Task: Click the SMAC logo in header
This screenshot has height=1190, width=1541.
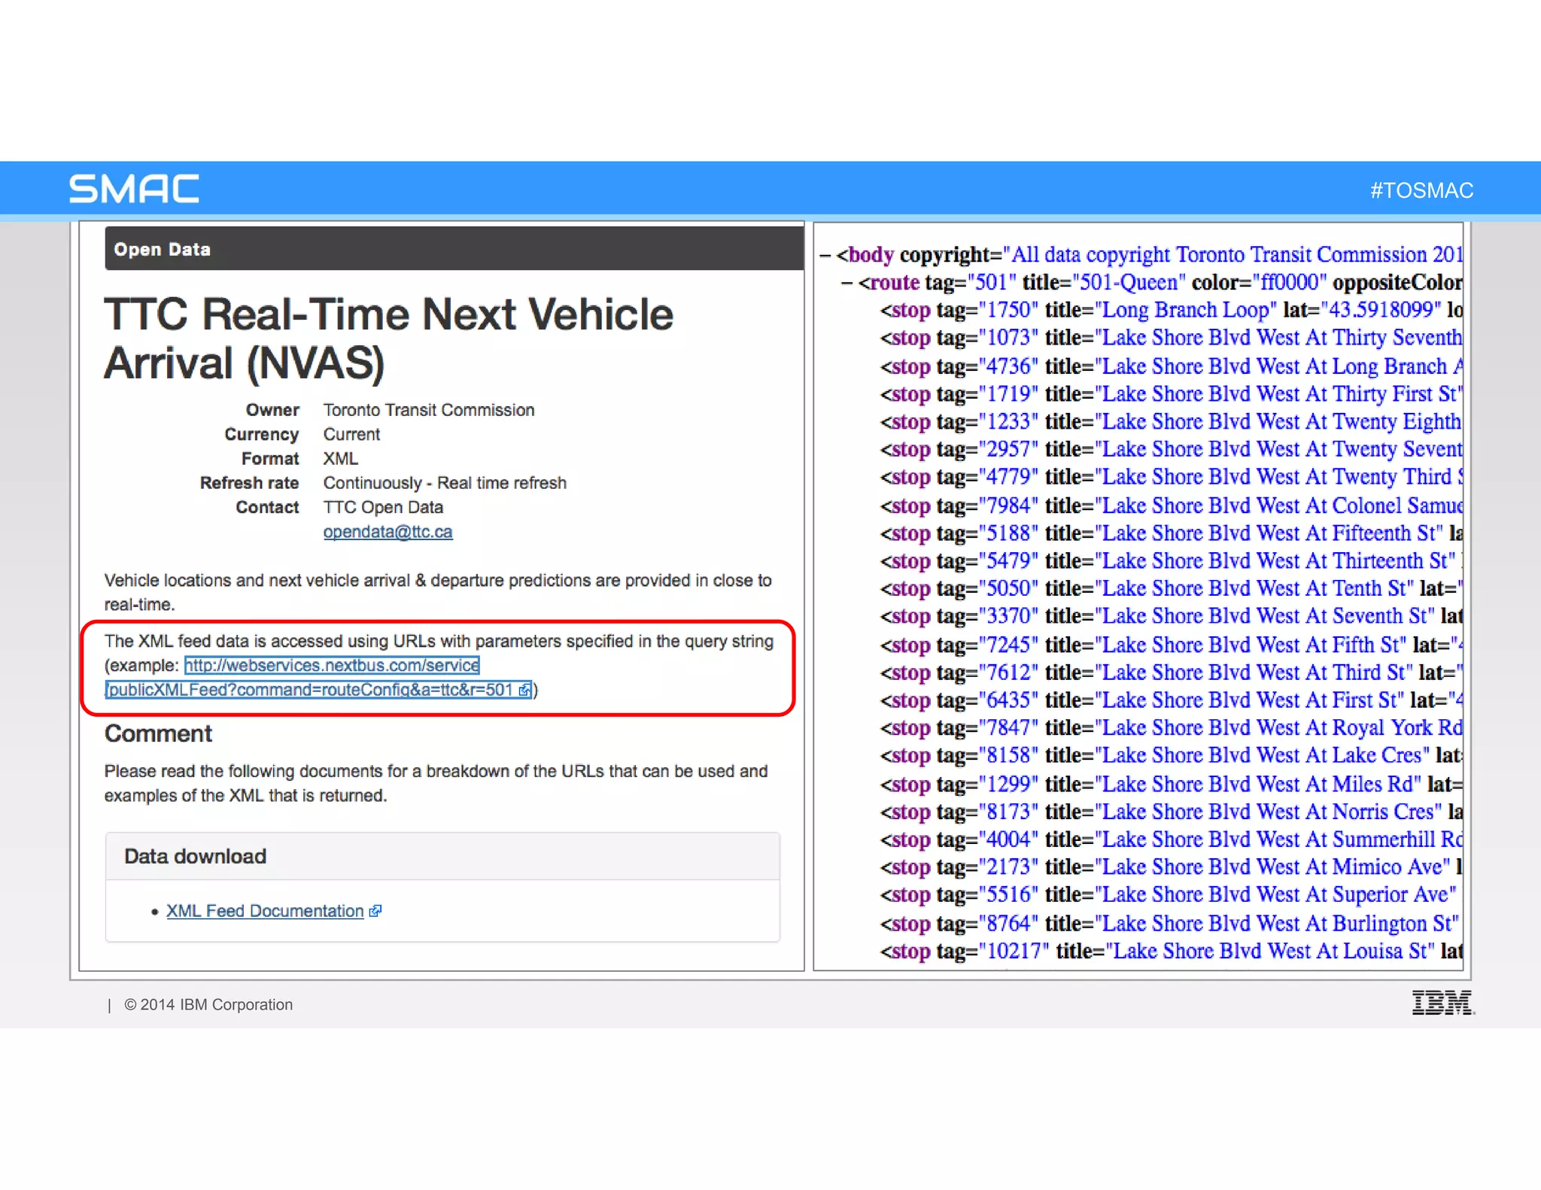Action: pos(134,189)
